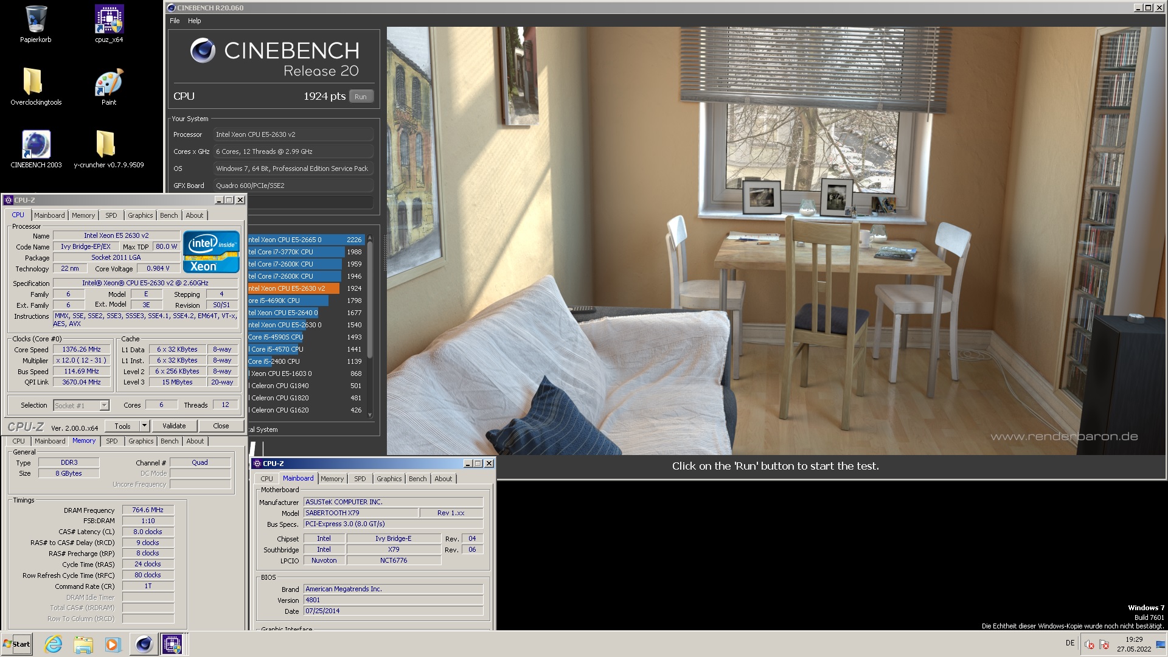Select the About tab in Mainboard CPU-Z window
Image resolution: width=1168 pixels, height=657 pixels.
click(443, 479)
